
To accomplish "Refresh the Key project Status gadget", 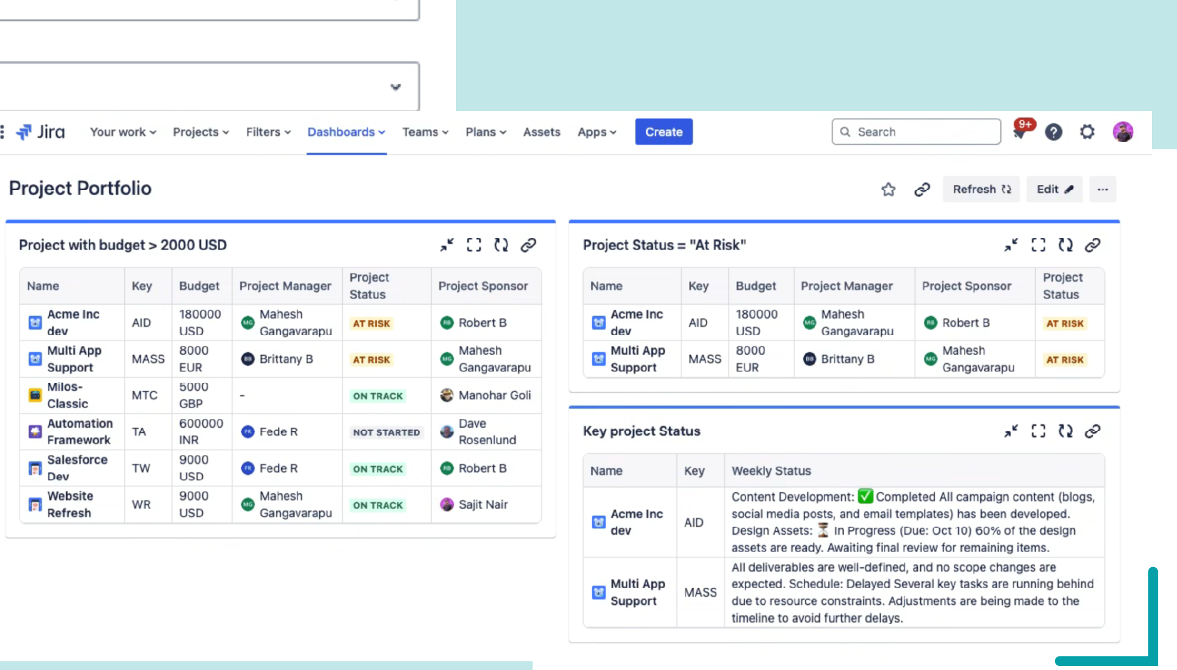I will (x=1065, y=431).
